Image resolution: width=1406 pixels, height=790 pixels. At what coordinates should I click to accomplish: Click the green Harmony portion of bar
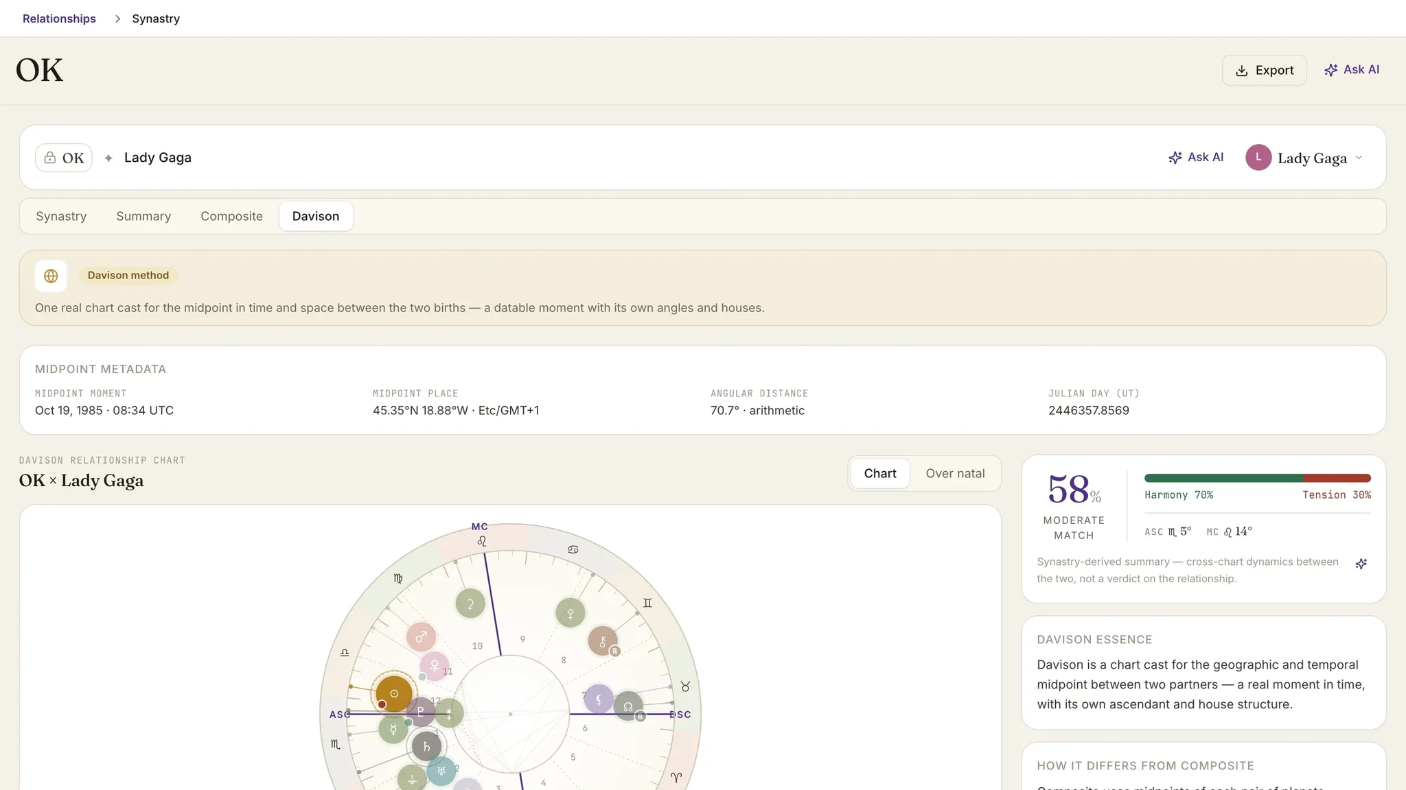1223,478
